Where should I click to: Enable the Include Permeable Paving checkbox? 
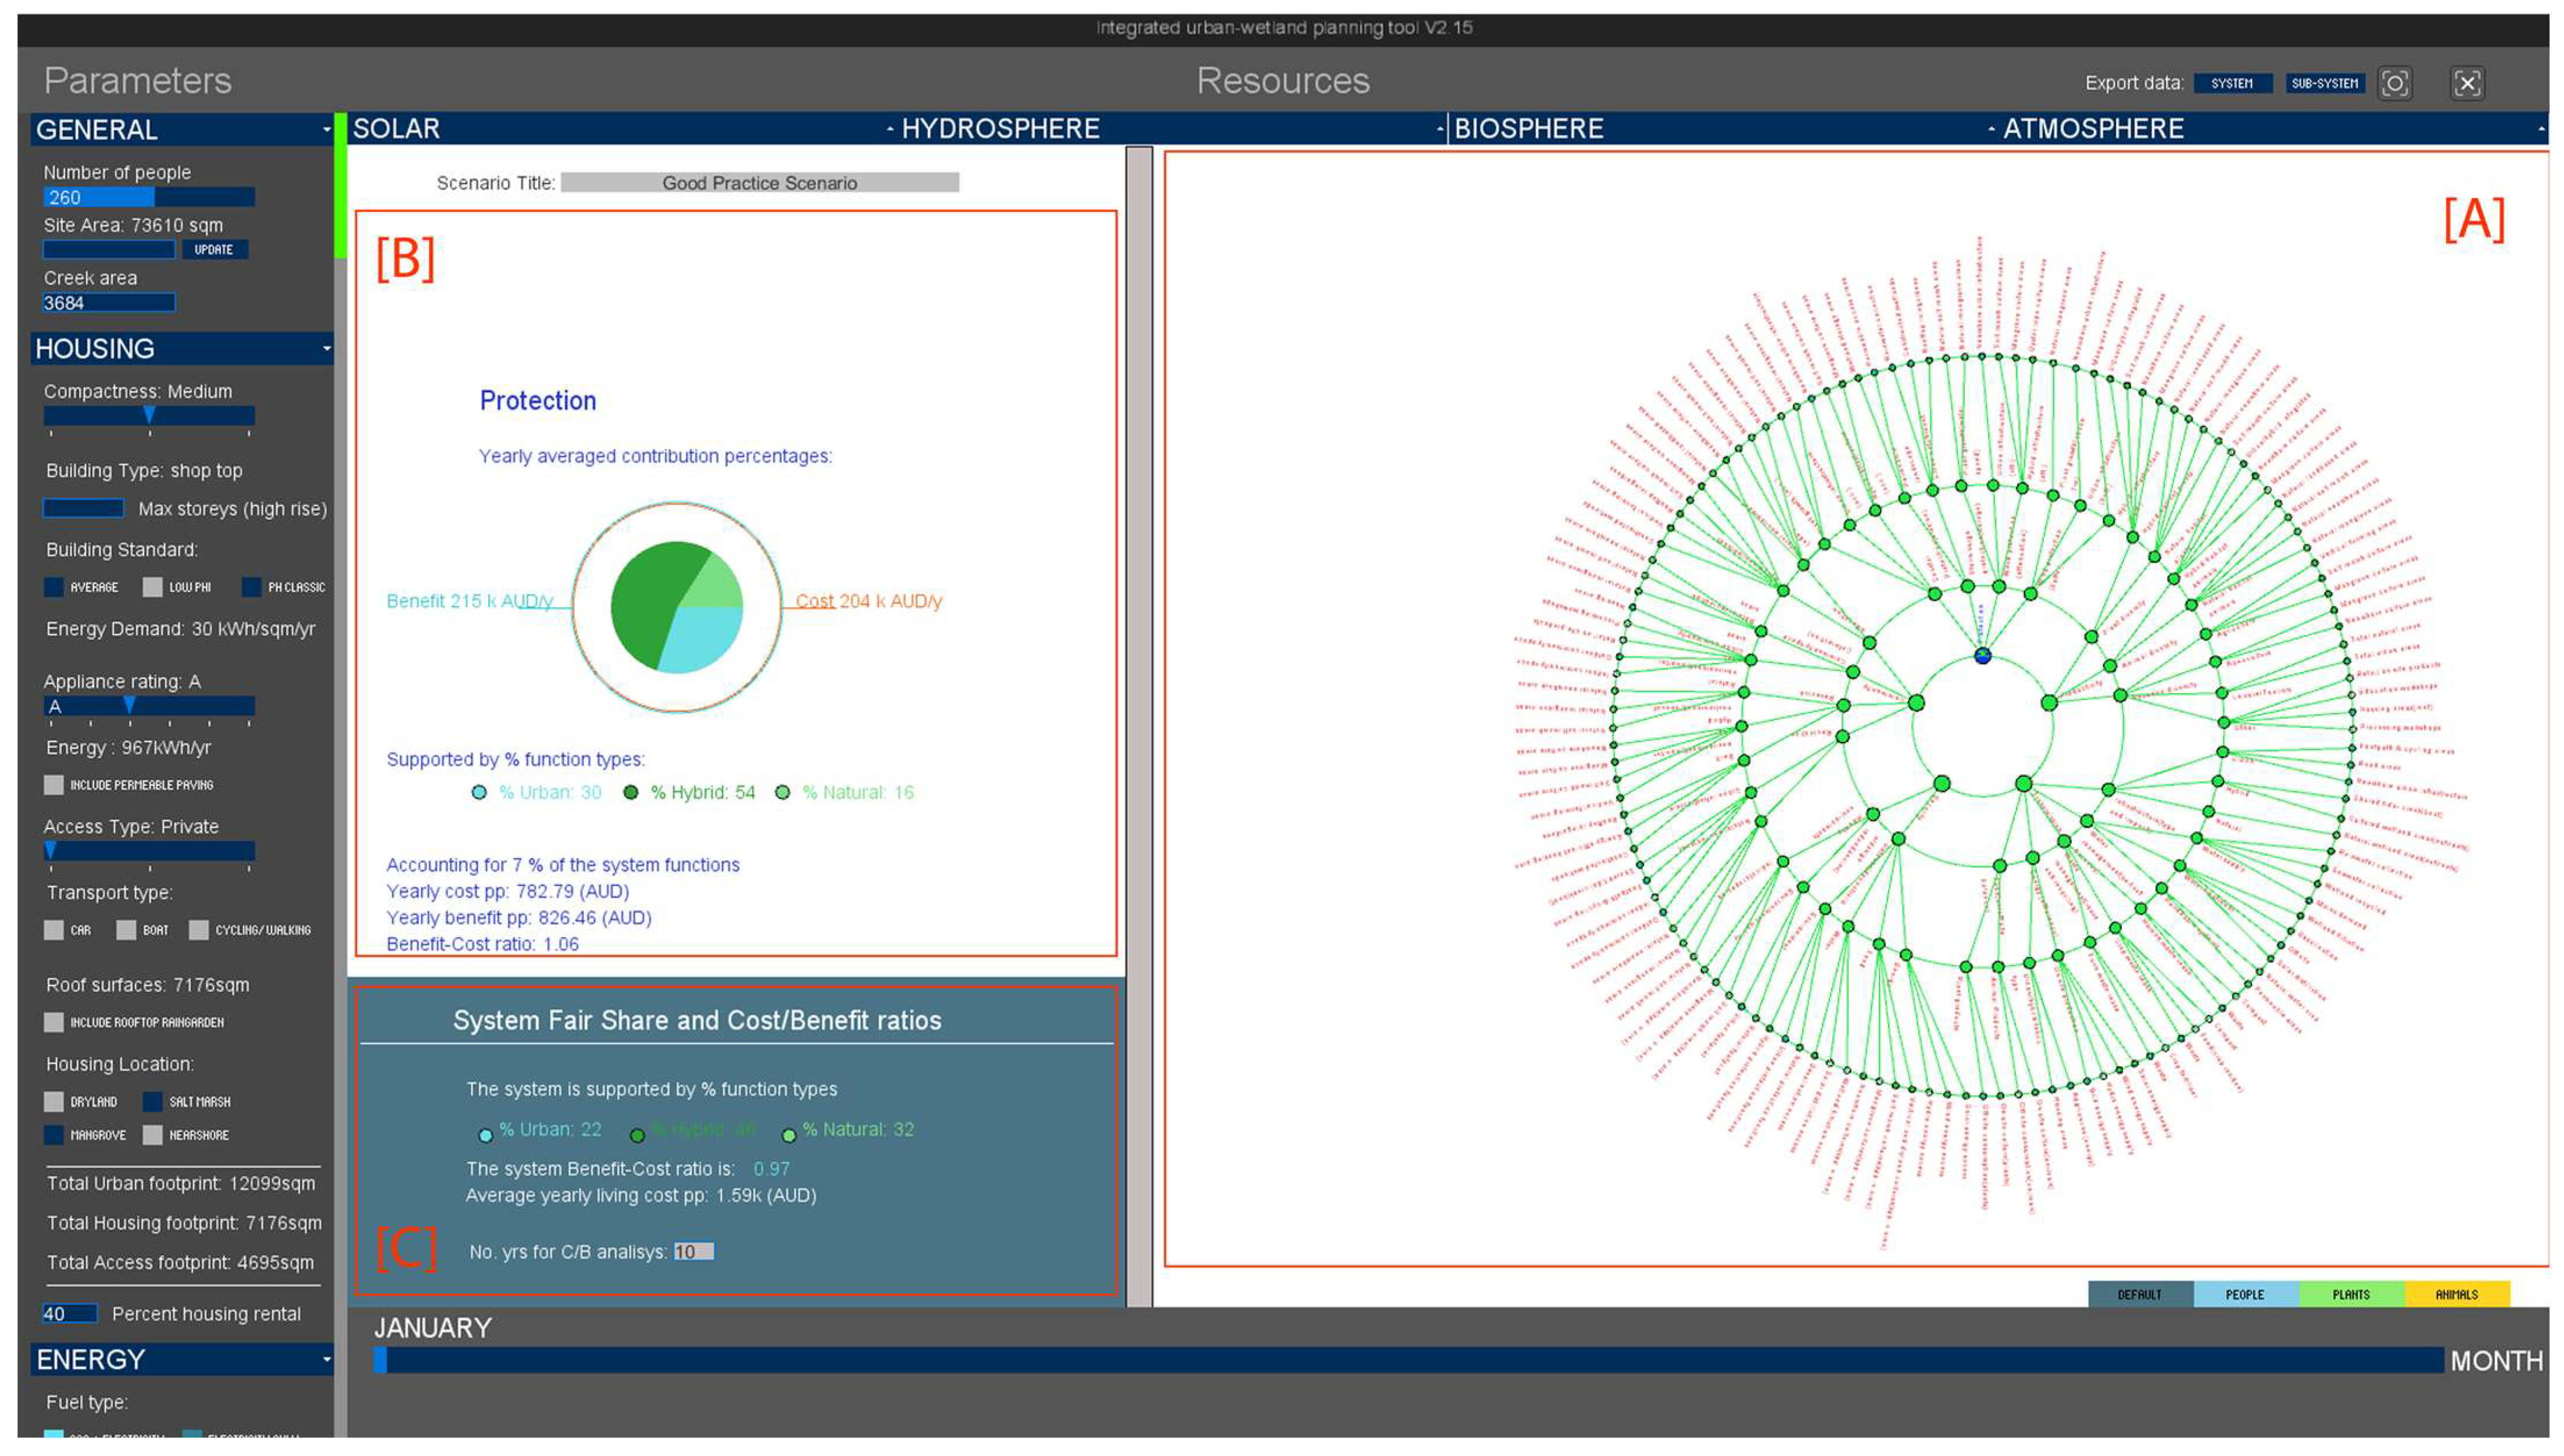54,785
